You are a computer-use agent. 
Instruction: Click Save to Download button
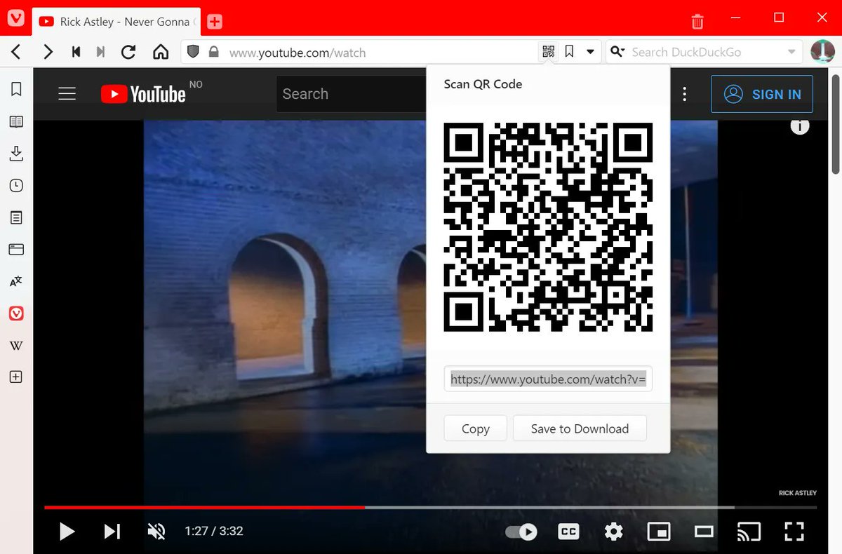(x=580, y=428)
